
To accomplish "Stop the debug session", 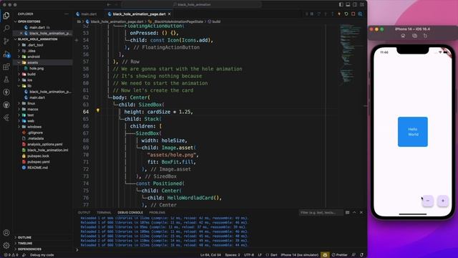I will [353, 14].
